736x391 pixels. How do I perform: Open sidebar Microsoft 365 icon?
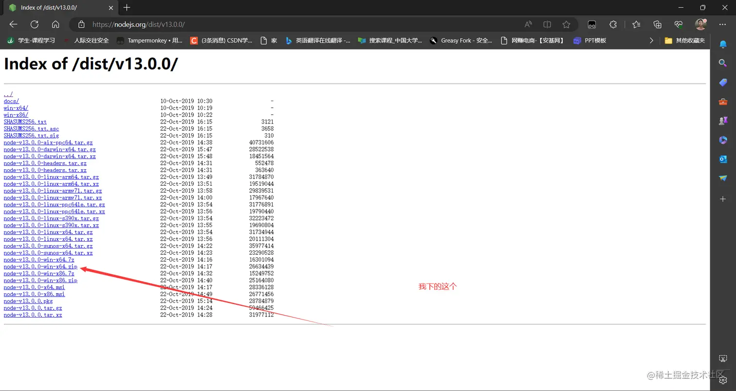point(723,140)
